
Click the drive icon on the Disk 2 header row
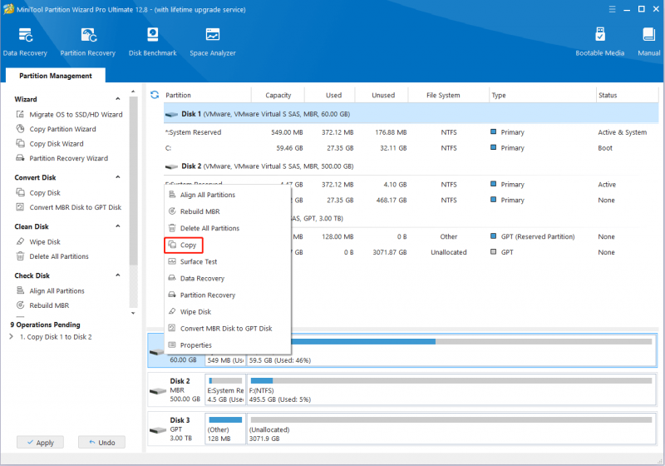click(171, 166)
